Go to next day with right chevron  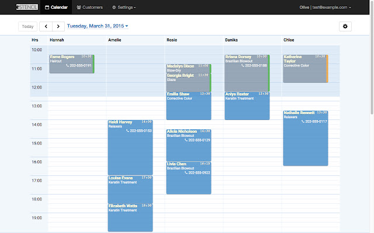(x=58, y=26)
